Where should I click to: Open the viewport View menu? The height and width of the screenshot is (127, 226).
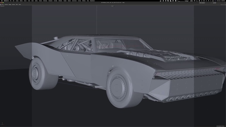(x=3, y=5)
